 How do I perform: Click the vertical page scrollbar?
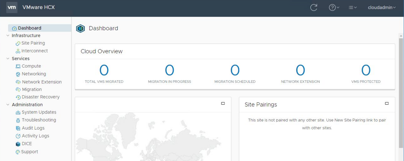click(x=401, y=93)
